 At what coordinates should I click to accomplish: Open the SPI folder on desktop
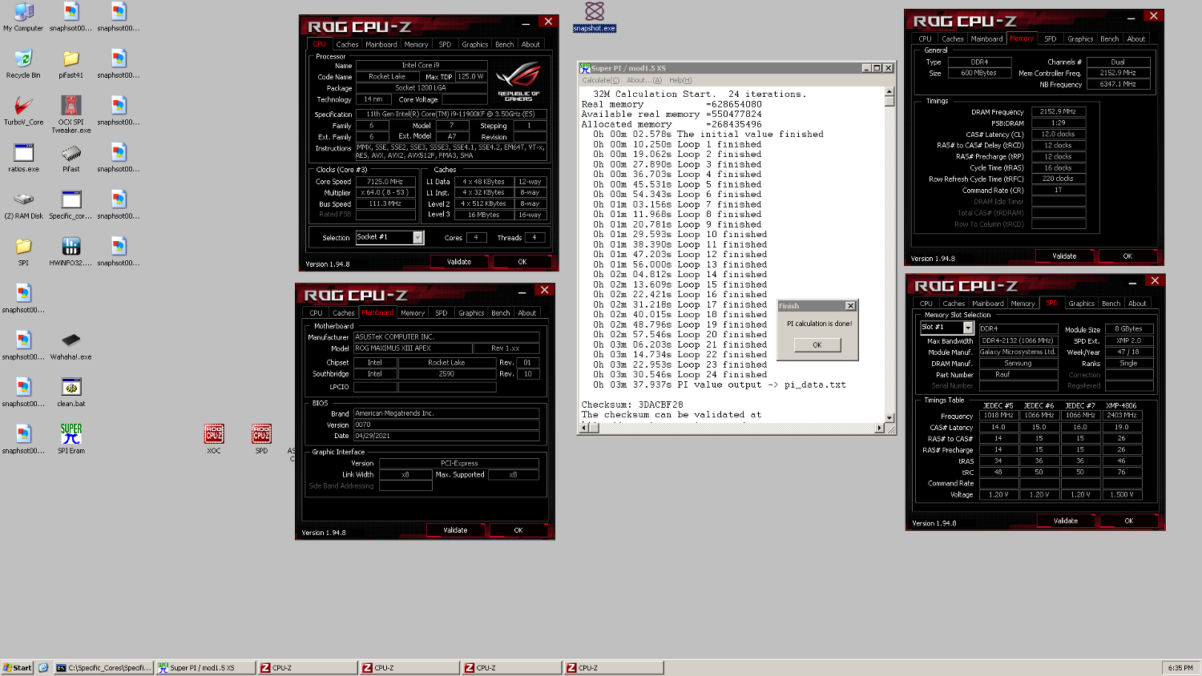[23, 251]
